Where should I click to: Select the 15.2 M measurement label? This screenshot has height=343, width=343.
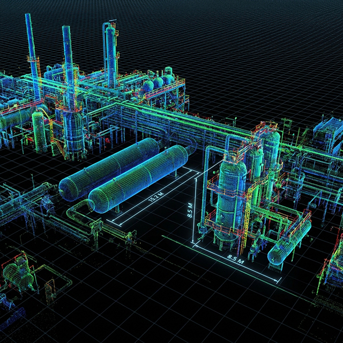point(156,197)
